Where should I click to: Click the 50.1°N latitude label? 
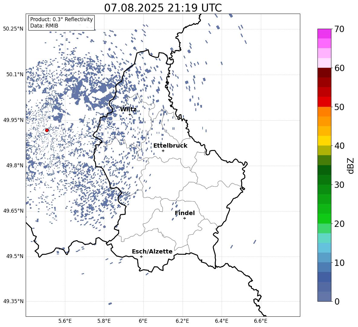[15, 74]
